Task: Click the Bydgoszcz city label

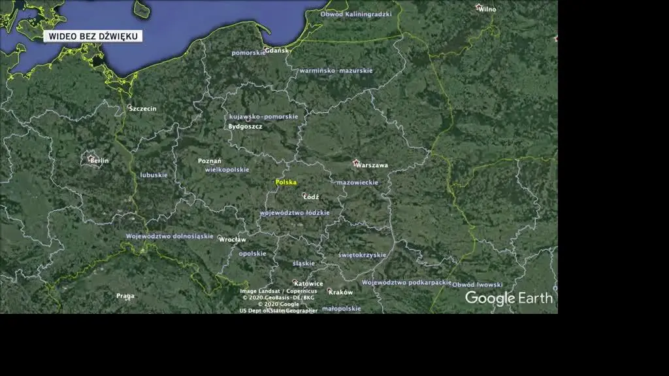Action: [x=246, y=126]
